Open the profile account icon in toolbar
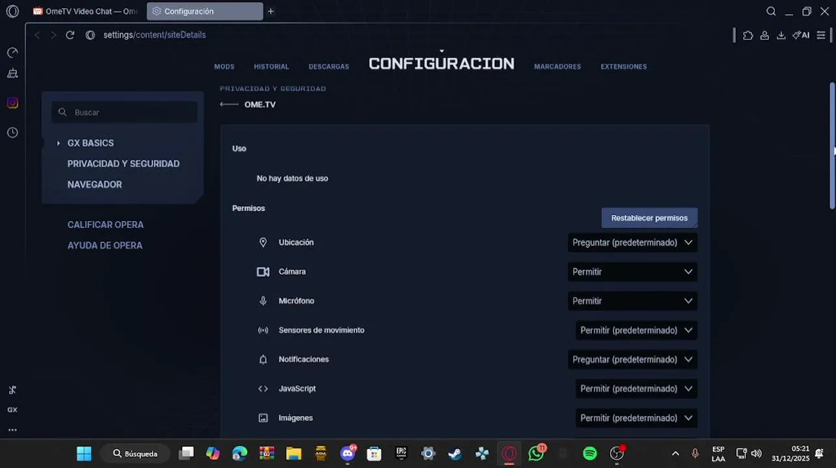 click(764, 35)
